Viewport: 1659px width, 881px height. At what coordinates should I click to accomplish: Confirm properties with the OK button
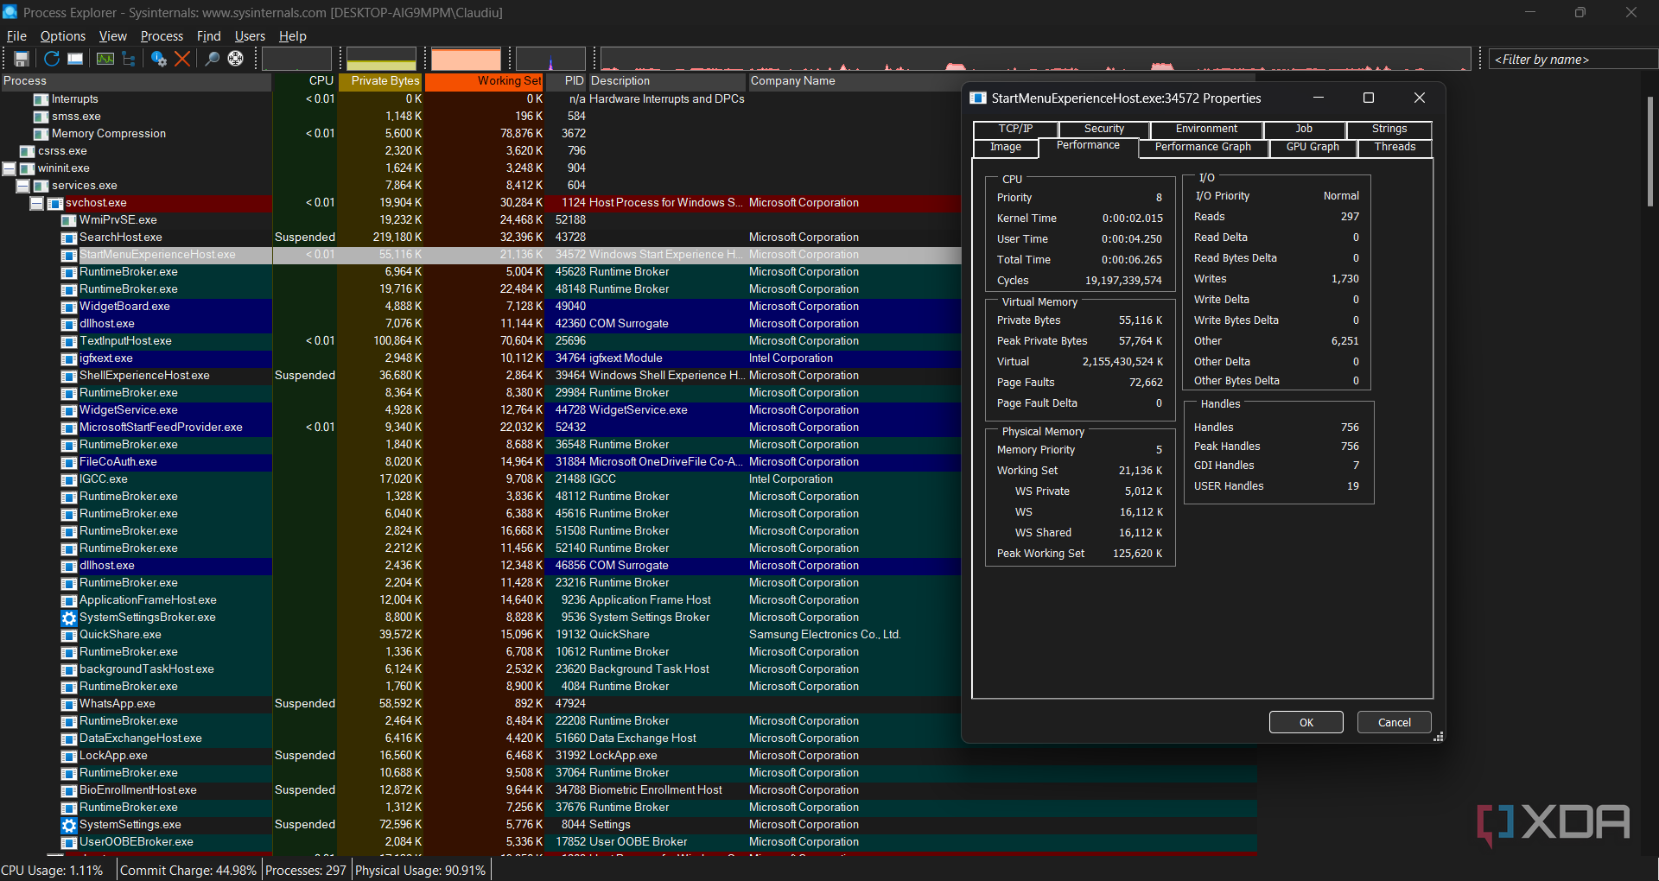click(1306, 722)
